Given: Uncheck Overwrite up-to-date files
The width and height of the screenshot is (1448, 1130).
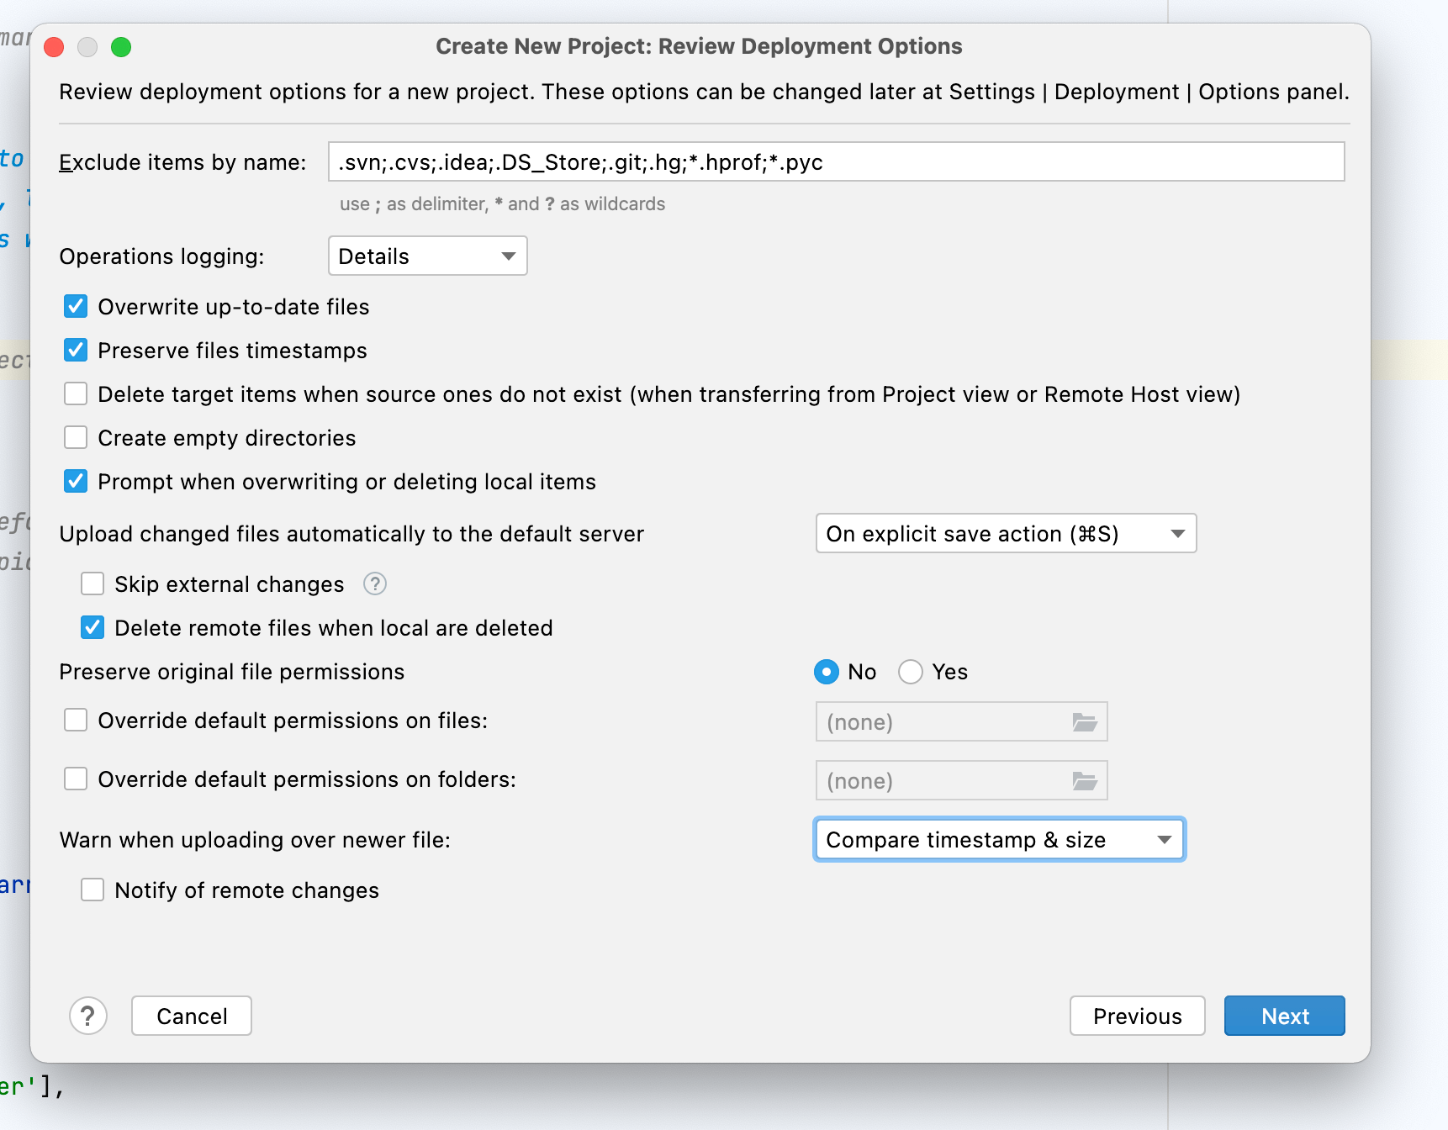Looking at the screenshot, I should click(76, 306).
